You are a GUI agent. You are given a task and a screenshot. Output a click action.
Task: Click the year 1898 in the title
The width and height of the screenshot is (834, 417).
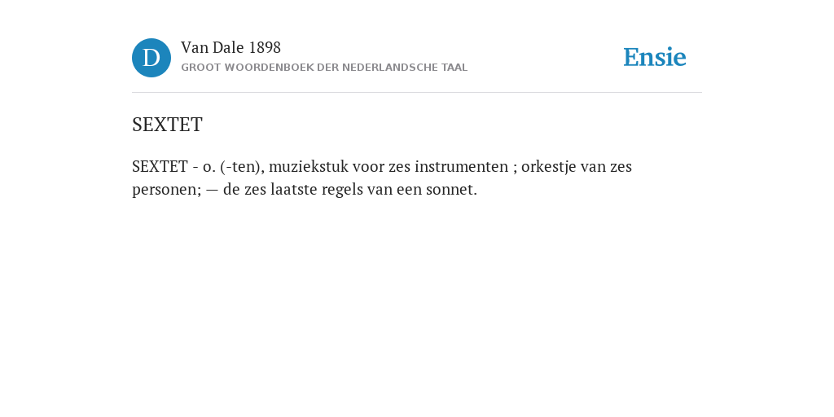click(265, 48)
